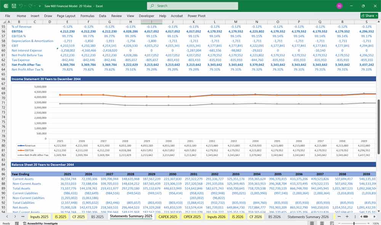Open the IS 2026 worksheet
This screenshot has height=225, width=381.
[x=237, y=217]
